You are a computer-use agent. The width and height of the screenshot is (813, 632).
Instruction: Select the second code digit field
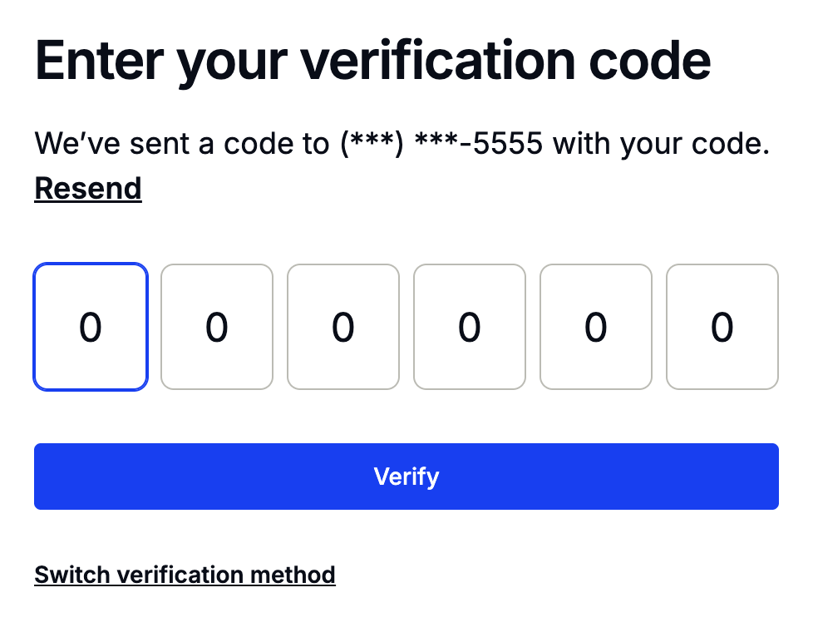217,327
